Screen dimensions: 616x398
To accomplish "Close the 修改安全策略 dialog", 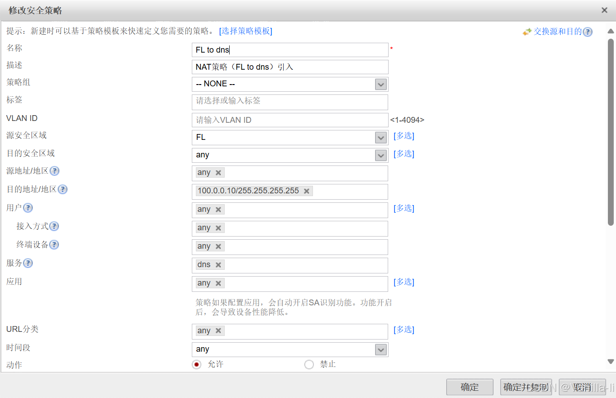I will tap(605, 10).
